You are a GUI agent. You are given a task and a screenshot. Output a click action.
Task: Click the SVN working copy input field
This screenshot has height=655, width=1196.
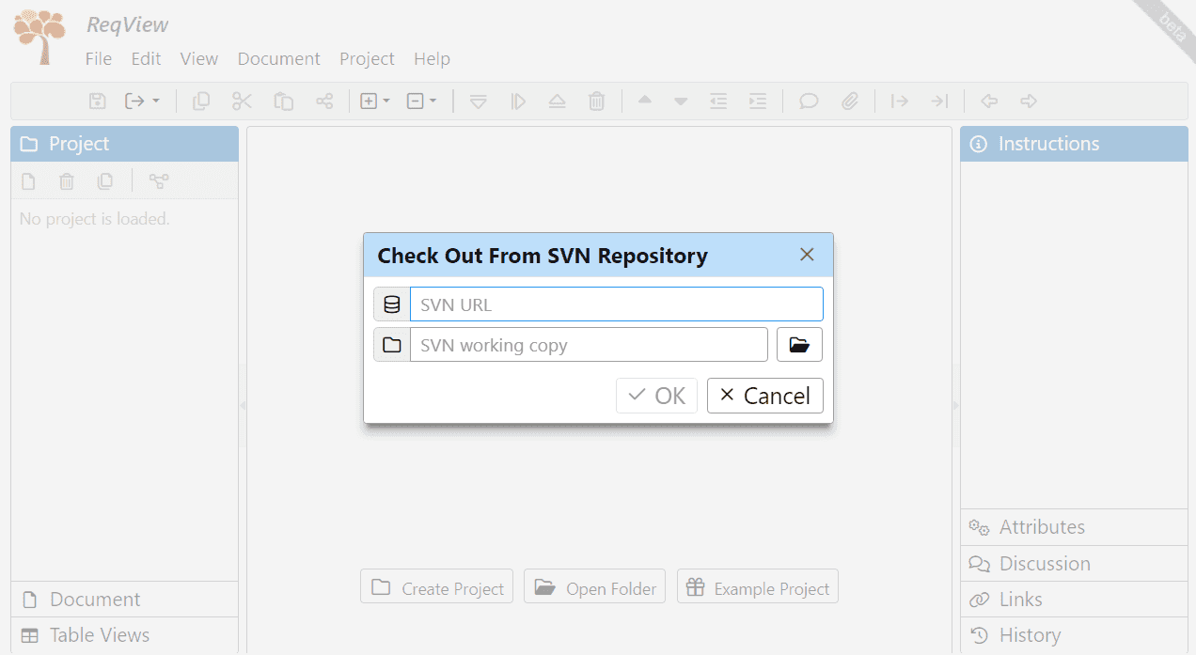589,345
